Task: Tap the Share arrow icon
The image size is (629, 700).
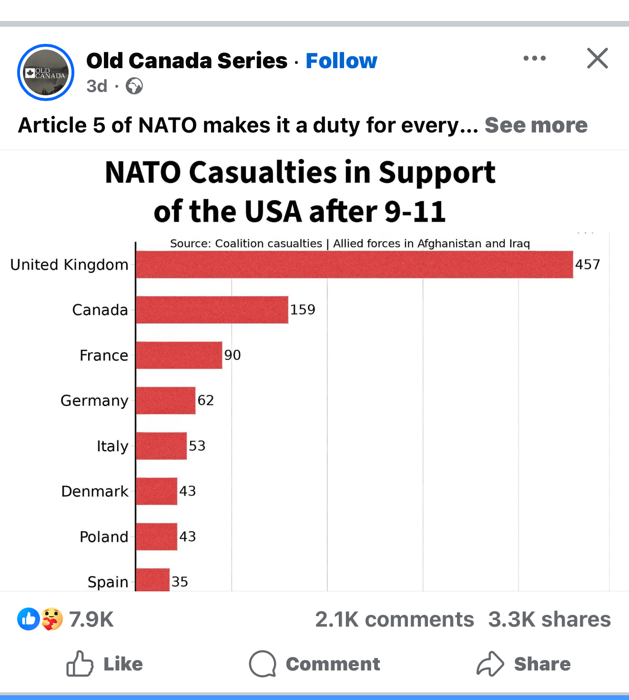Action: (490, 664)
